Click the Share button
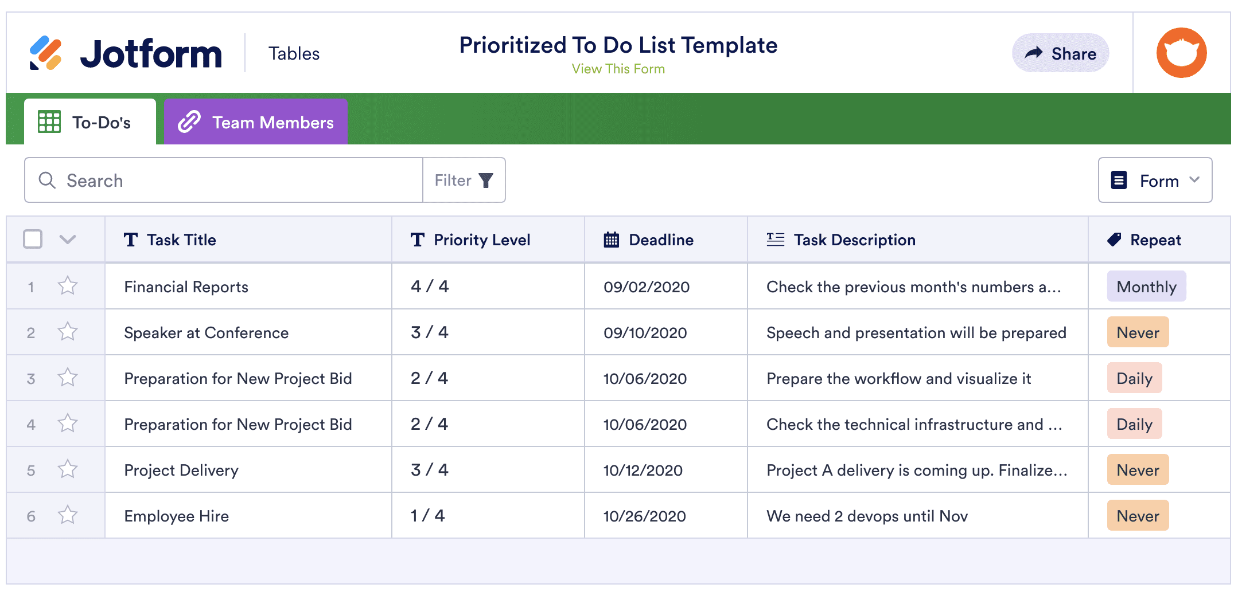1238x596 pixels. (x=1060, y=53)
